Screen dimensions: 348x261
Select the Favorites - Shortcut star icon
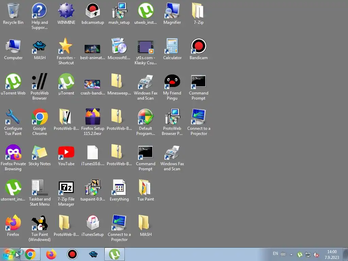tap(66, 51)
